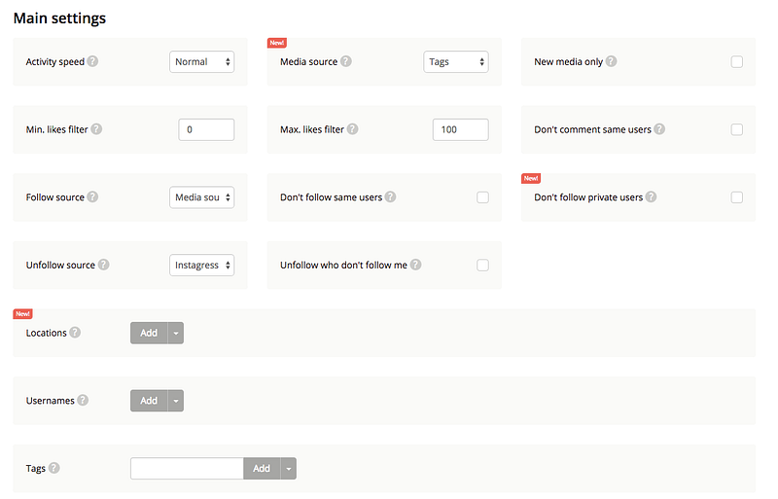Open the Media source Tags dropdown

(x=456, y=62)
